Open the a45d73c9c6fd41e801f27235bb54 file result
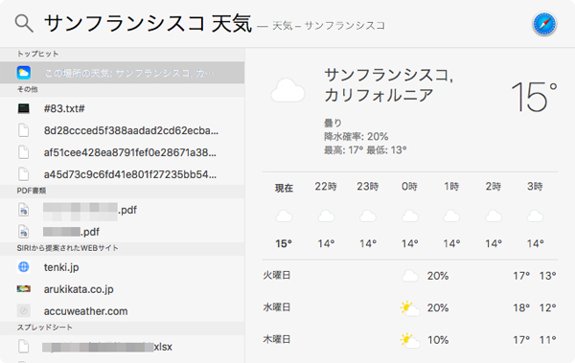Image resolution: width=575 pixels, height=363 pixels. [122, 174]
